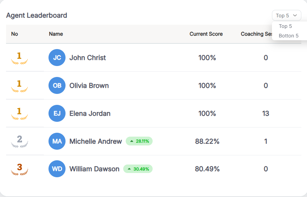
Task: Click John Christ's gold rank 1 badge
Action: [19, 57]
